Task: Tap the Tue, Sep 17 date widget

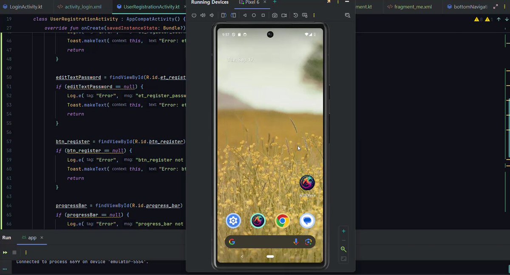Action: pyautogui.click(x=240, y=60)
